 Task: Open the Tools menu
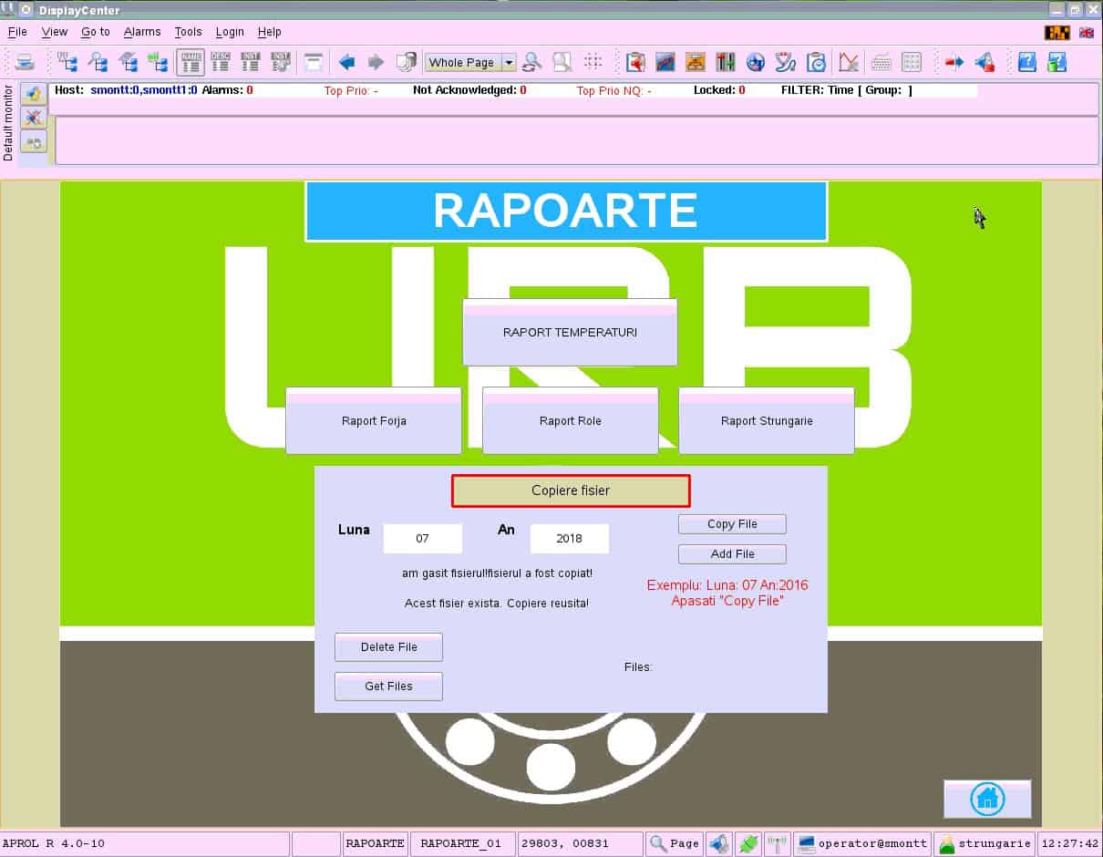tap(188, 32)
